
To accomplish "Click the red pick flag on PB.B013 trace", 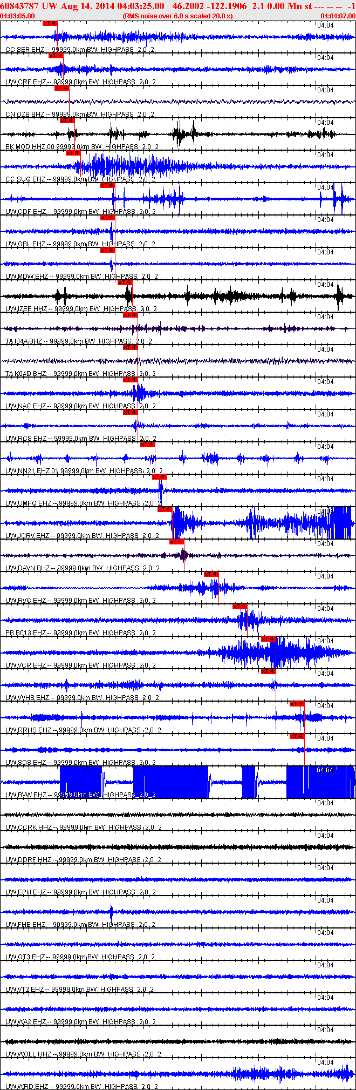I will pyautogui.click(x=240, y=607).
